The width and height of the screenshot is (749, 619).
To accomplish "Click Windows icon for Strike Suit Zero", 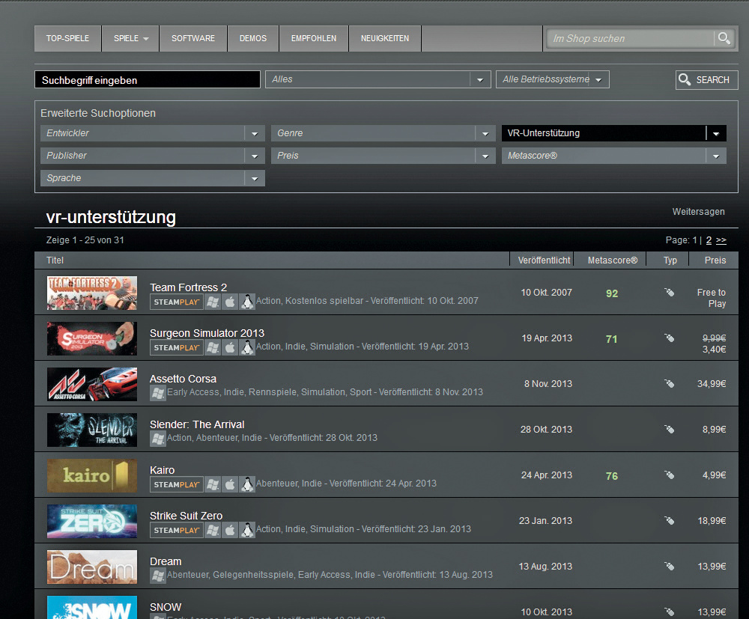I will click(213, 530).
